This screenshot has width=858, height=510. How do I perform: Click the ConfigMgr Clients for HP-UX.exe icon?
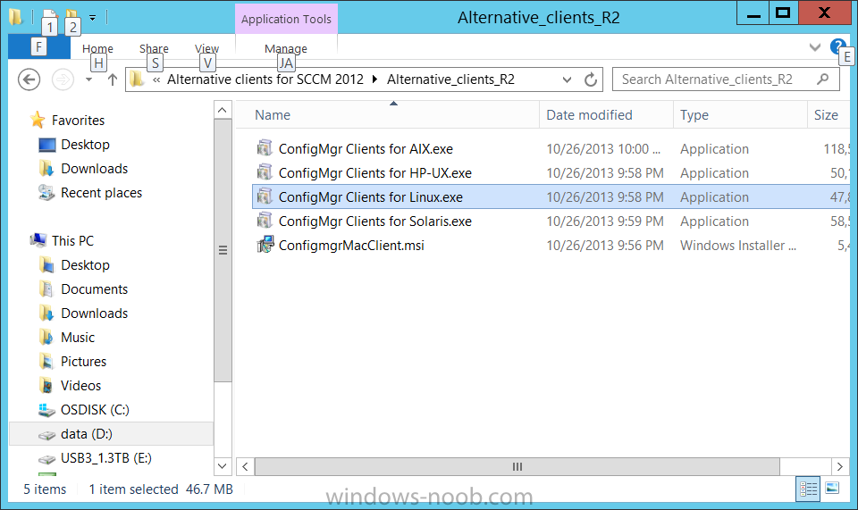coord(265,172)
